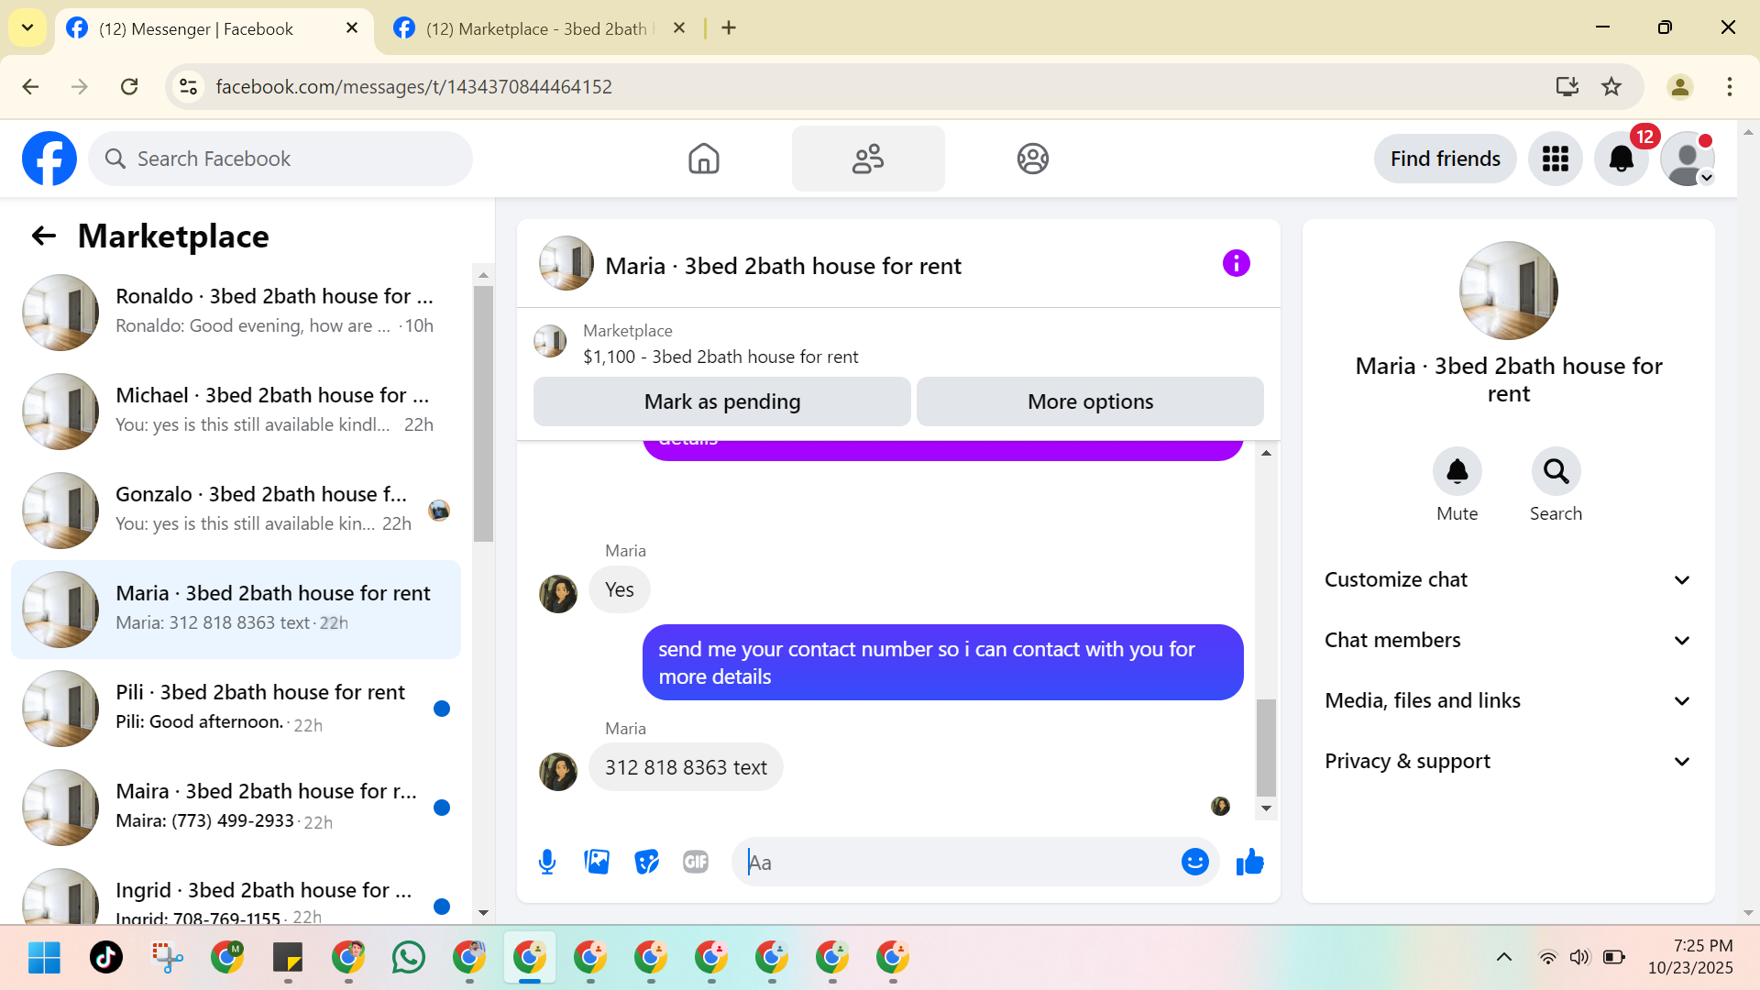
Task: Open the emoji picker in message box
Action: click(1194, 862)
